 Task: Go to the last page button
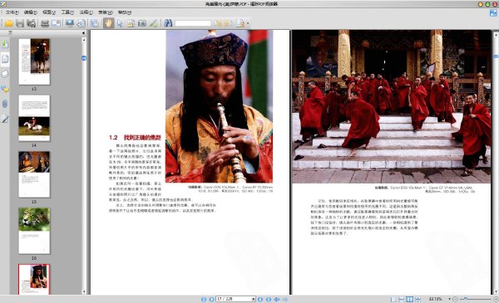tap(269, 299)
